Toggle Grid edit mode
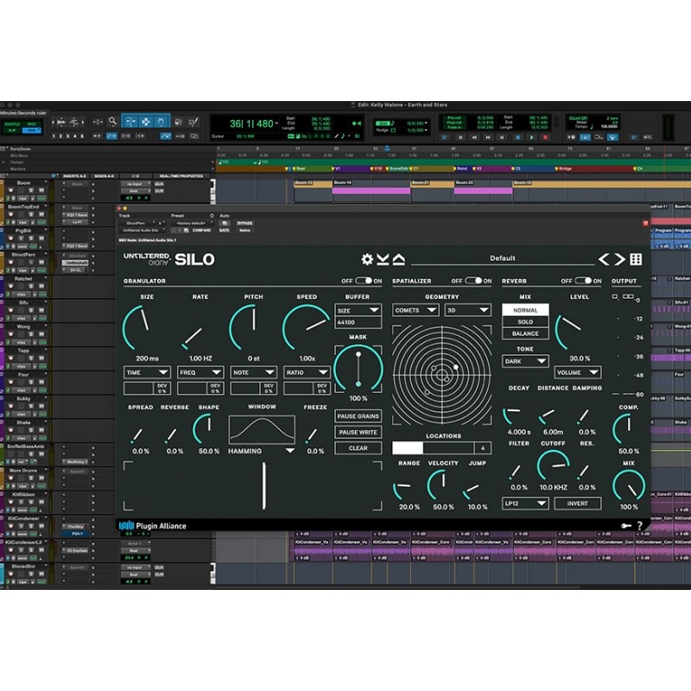Viewport: 691px width, 691px height. (x=31, y=130)
